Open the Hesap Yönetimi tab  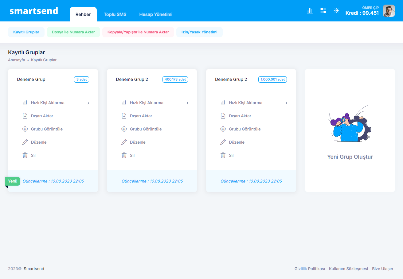pyautogui.click(x=156, y=14)
